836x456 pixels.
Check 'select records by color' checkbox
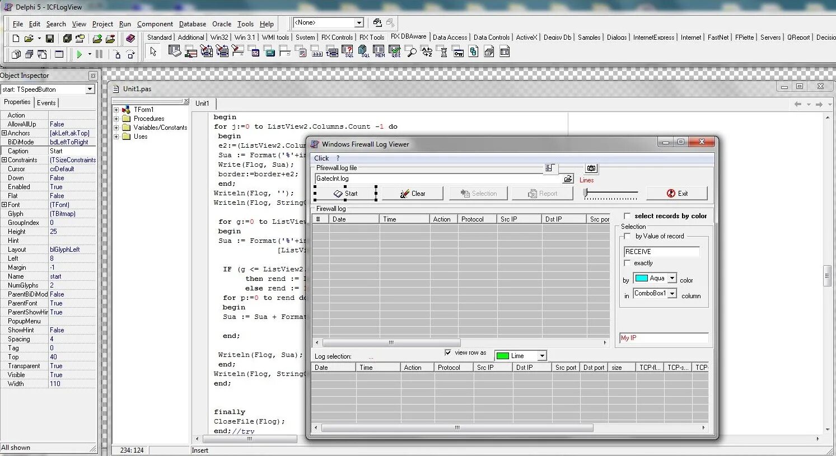[627, 216]
